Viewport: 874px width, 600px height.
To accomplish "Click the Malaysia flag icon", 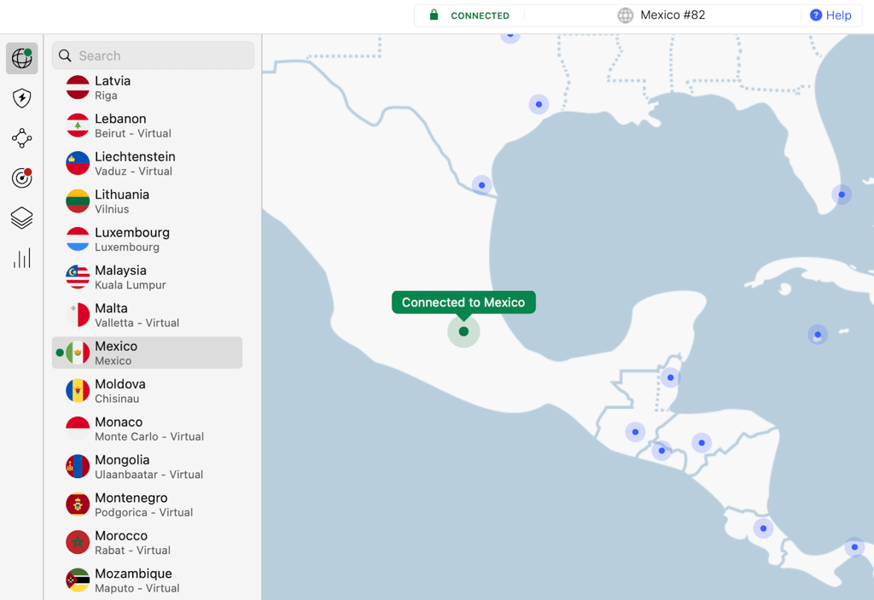I will pyautogui.click(x=78, y=277).
